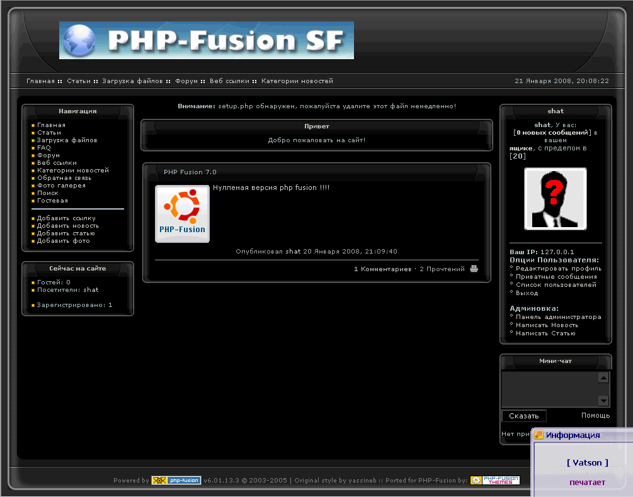Click Добавить новость in the navigation
This screenshot has width=633, height=497.
pos(68,226)
